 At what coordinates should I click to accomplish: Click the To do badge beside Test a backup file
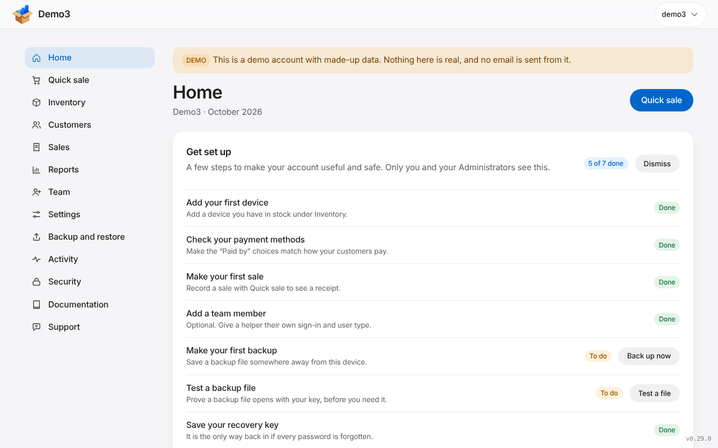tap(609, 393)
